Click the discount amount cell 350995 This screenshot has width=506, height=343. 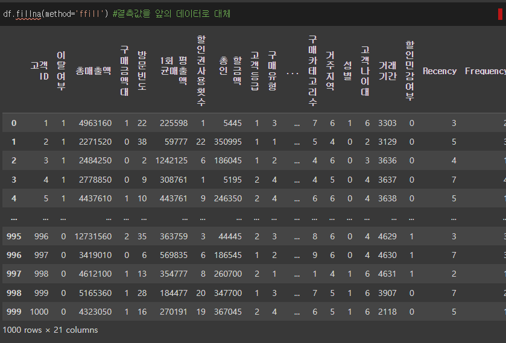pos(228,142)
